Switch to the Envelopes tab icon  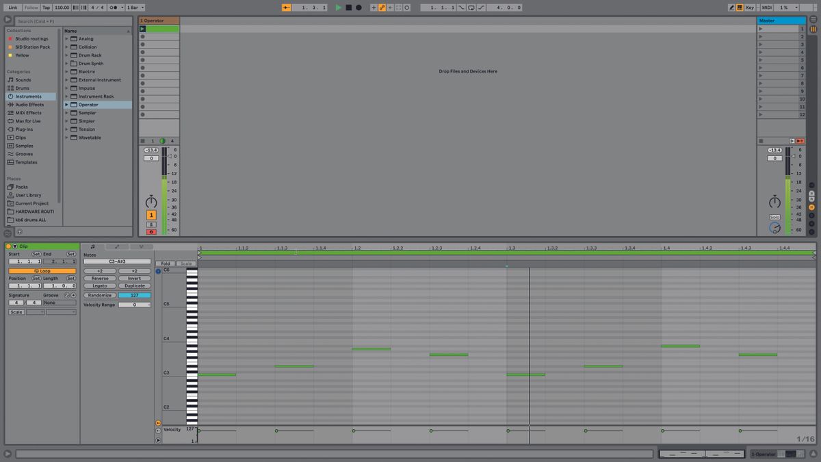pos(117,246)
